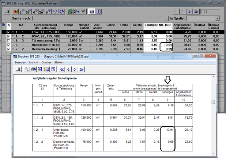Click the Sonstiges column header in grid

pyautogui.click(x=150, y=26)
